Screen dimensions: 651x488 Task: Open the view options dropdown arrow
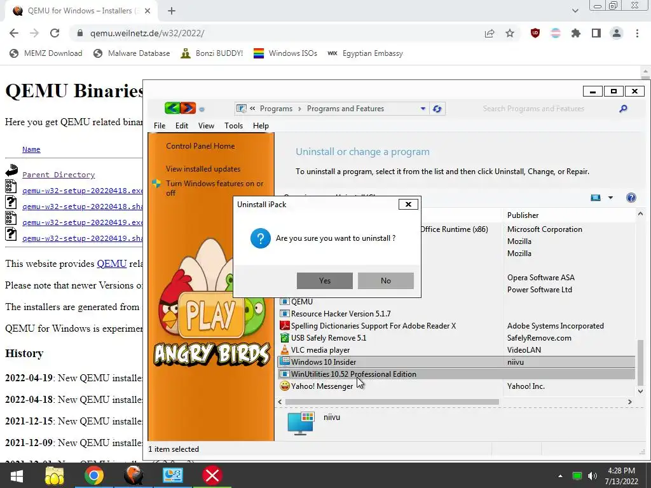point(611,198)
